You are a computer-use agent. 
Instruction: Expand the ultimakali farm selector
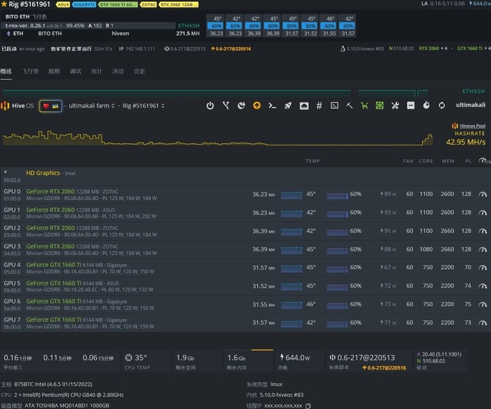(x=92, y=106)
